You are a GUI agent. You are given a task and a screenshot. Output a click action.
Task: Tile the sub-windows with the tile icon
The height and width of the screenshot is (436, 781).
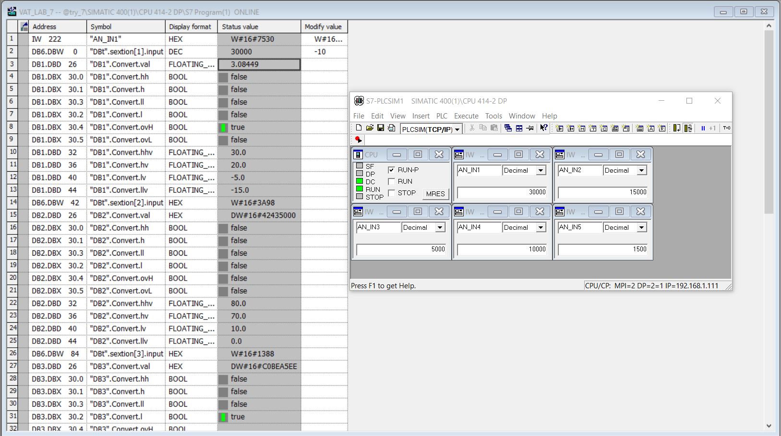[519, 128]
